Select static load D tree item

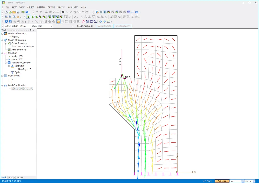click(12, 79)
